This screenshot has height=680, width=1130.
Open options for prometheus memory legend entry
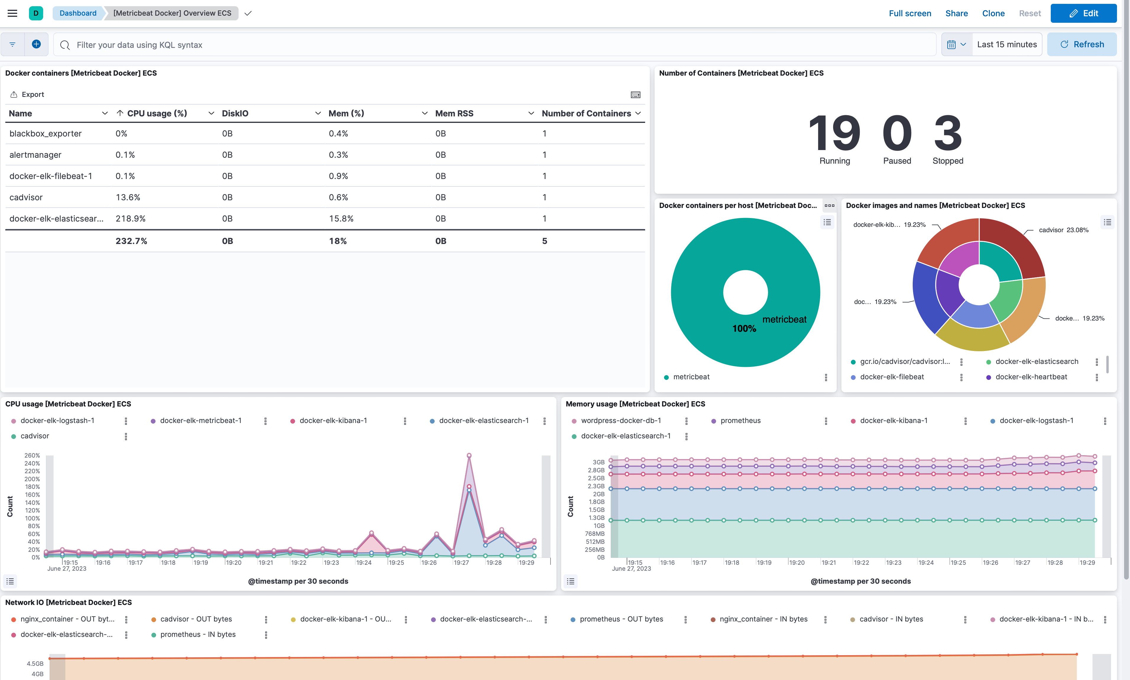825,421
